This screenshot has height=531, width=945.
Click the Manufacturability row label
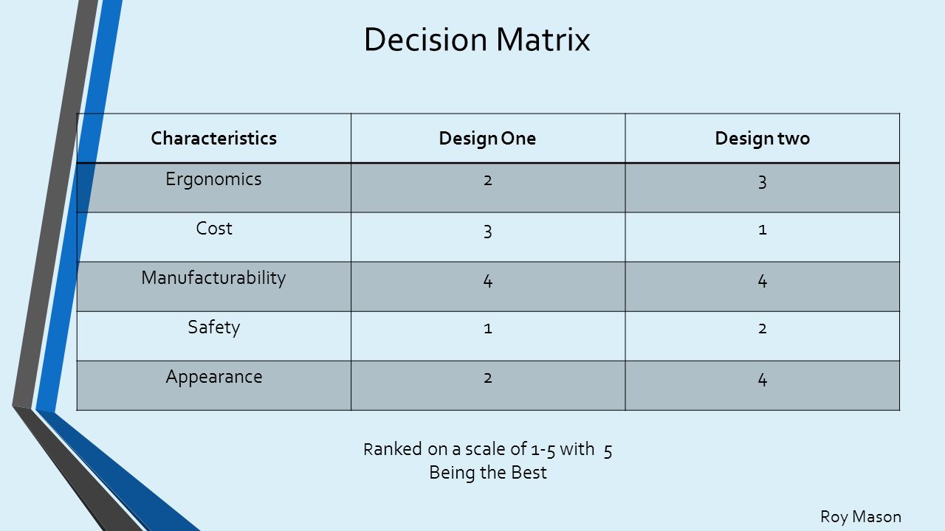coord(214,278)
